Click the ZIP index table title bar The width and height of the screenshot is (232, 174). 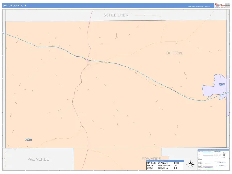tap(165, 161)
